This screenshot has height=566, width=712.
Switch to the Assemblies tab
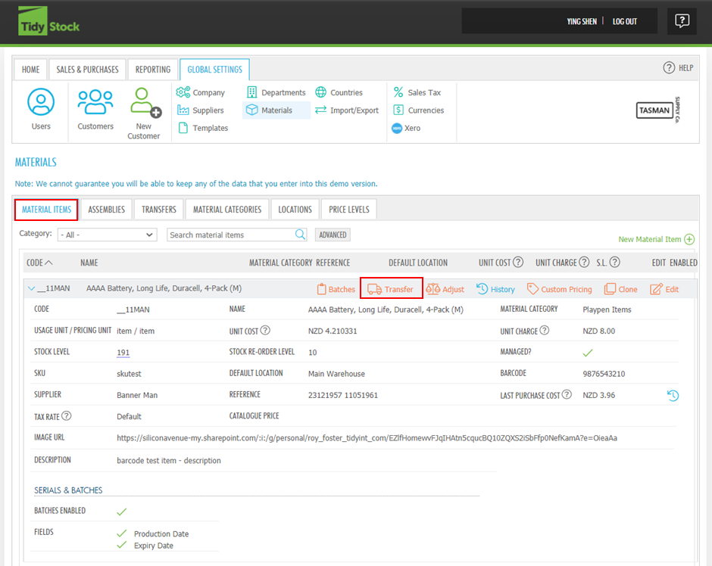tap(107, 210)
